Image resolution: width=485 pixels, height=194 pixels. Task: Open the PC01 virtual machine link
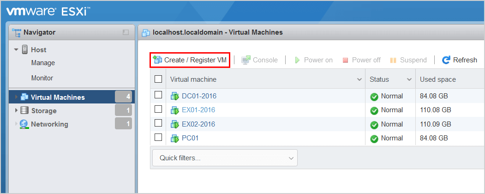pyautogui.click(x=190, y=138)
